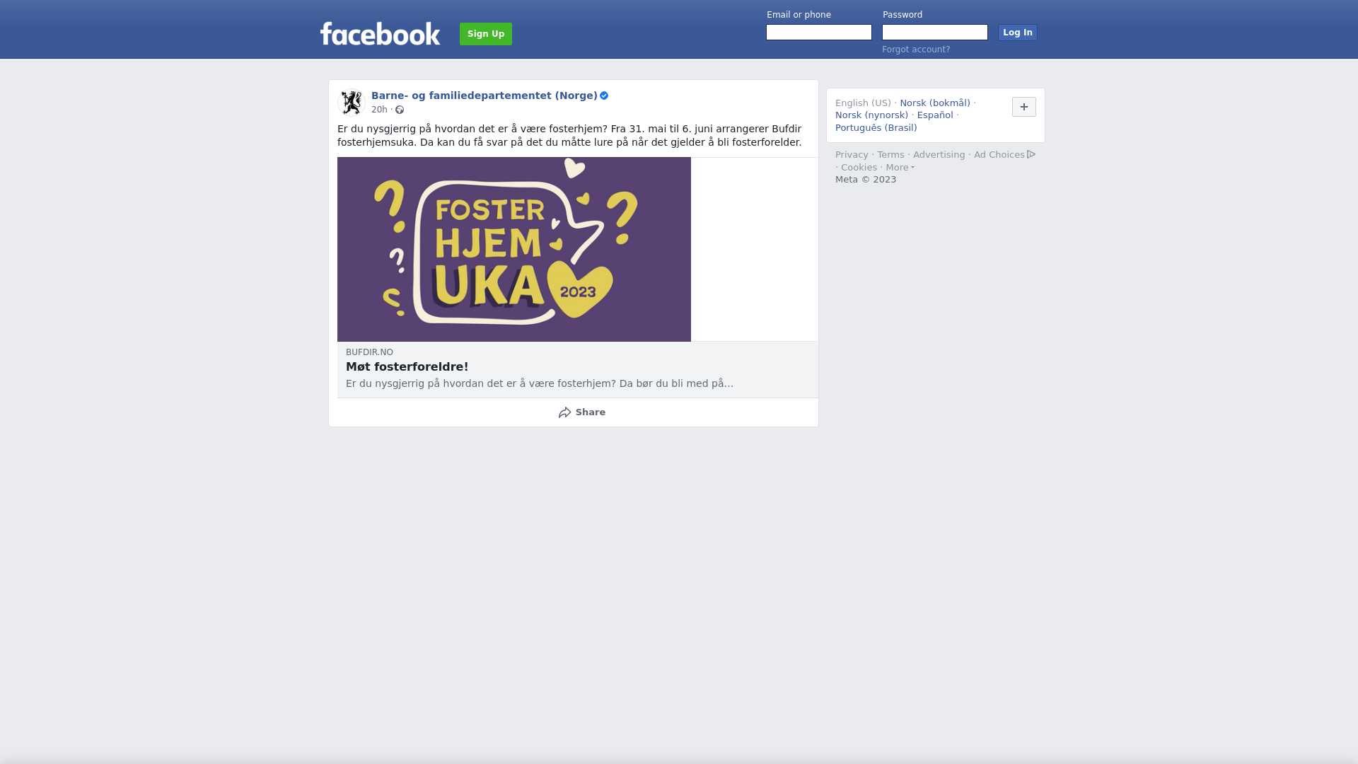This screenshot has height=764, width=1358.
Task: Switch language to Norsk (bokmål)
Action: pyautogui.click(x=935, y=103)
